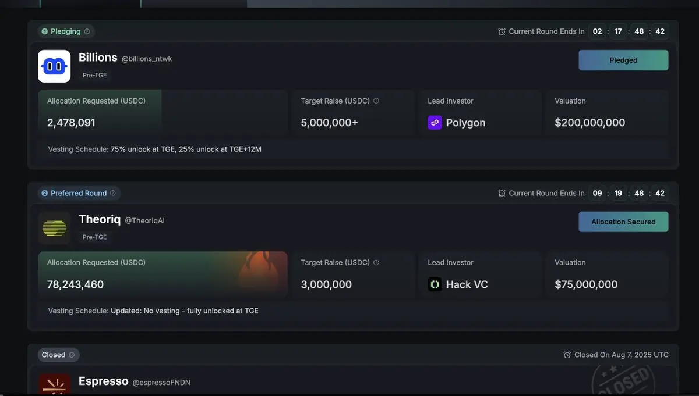The width and height of the screenshot is (699, 396).
Task: Select the Pledging status badge
Action: pyautogui.click(x=66, y=31)
